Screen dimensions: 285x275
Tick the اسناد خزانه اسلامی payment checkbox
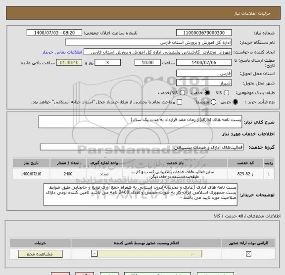tap(180, 102)
